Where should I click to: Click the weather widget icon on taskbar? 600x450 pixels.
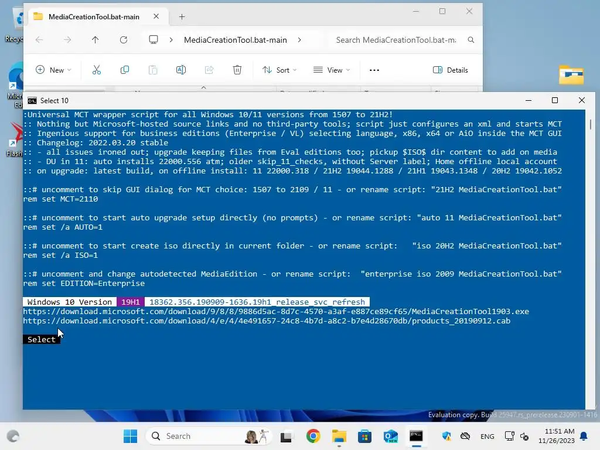[13, 436]
